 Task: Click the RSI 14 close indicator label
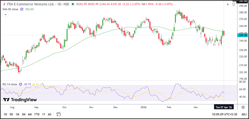pyautogui.click(x=9, y=84)
